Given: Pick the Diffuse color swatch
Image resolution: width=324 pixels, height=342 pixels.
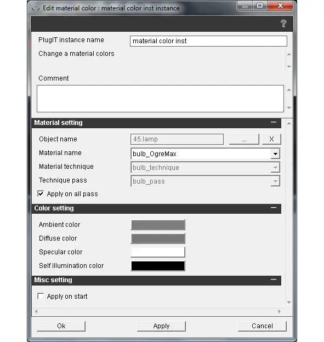Looking at the screenshot, I should click(x=158, y=238).
